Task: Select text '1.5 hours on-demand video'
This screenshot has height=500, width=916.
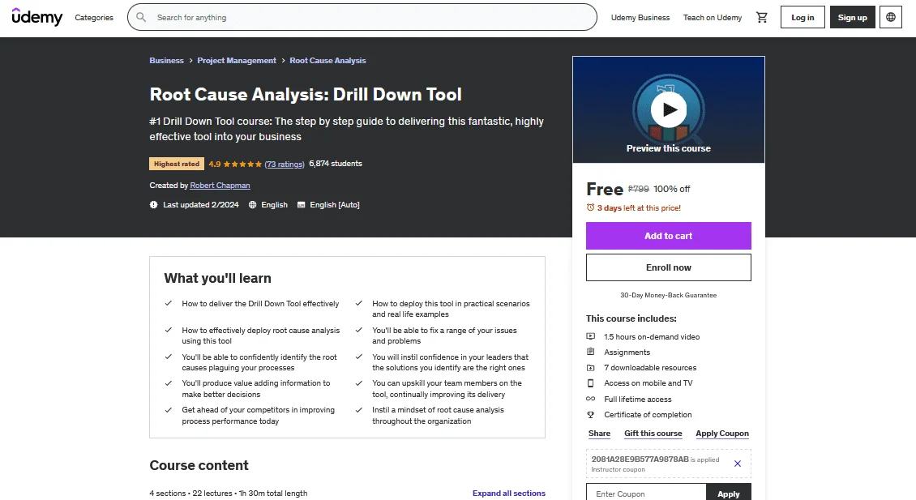Action: coord(652,336)
